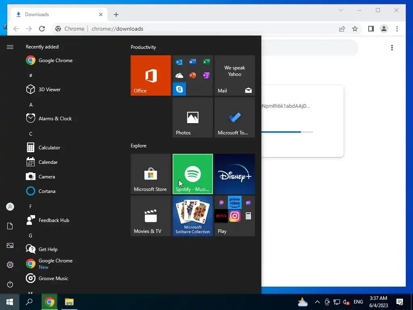Viewport: 413px width, 310px height.
Task: Open the Microsoft To Do tile
Action: click(x=235, y=117)
